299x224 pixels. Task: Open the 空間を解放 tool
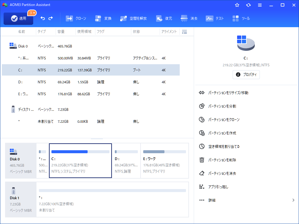(x=133, y=19)
